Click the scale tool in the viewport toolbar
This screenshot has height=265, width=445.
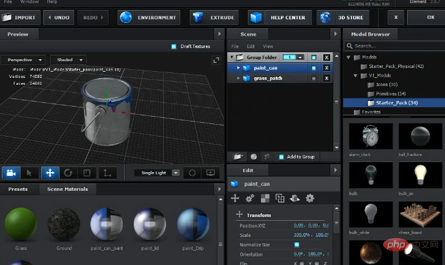[87, 173]
